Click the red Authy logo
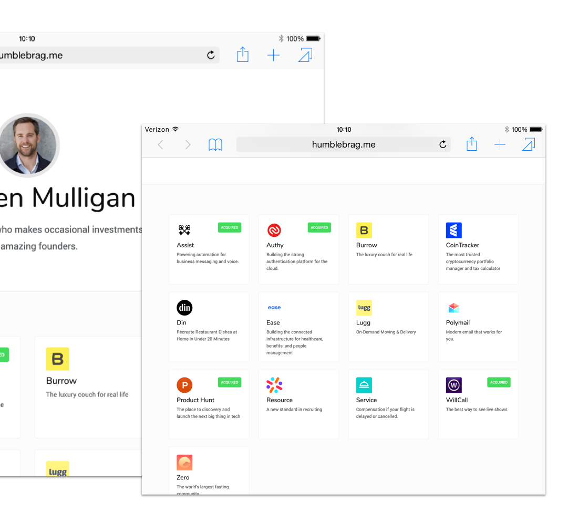Viewport: 578px width, 525px height. coord(274,230)
